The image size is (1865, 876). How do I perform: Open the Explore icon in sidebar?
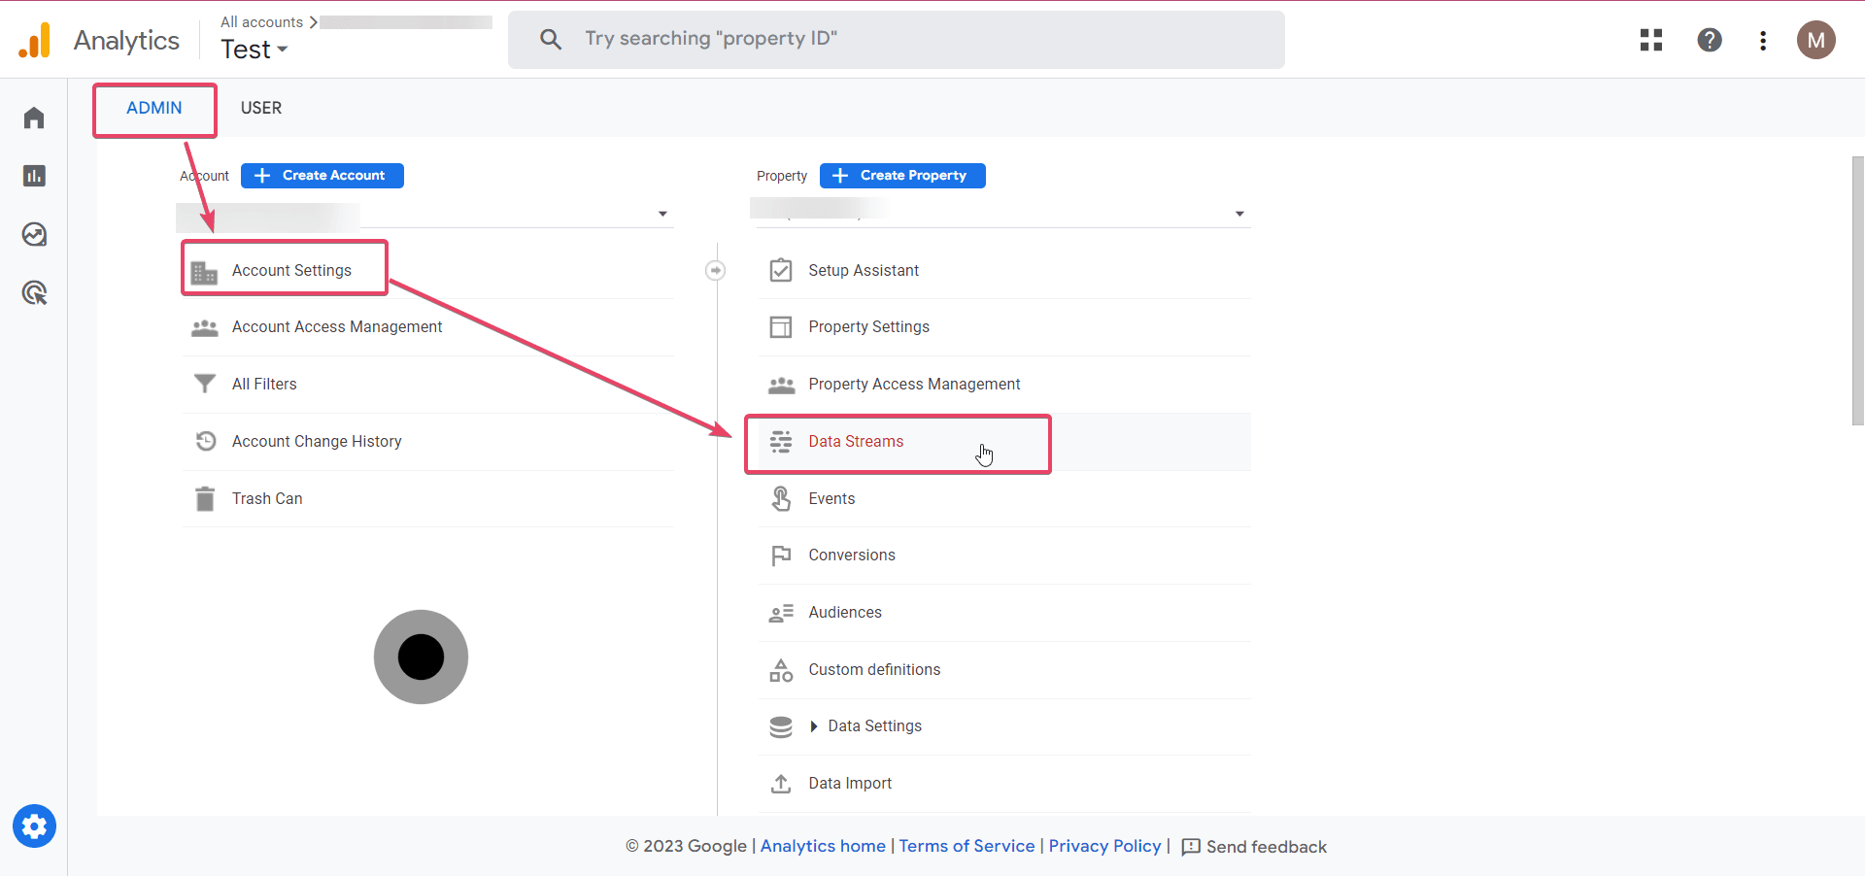pyautogui.click(x=34, y=234)
